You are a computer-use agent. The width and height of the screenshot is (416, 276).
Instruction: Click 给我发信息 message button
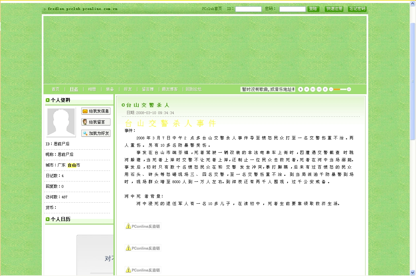(x=96, y=111)
